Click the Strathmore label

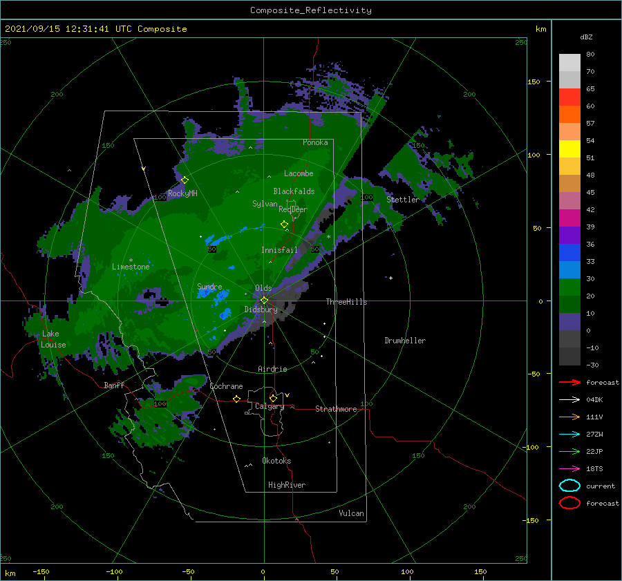click(x=336, y=409)
